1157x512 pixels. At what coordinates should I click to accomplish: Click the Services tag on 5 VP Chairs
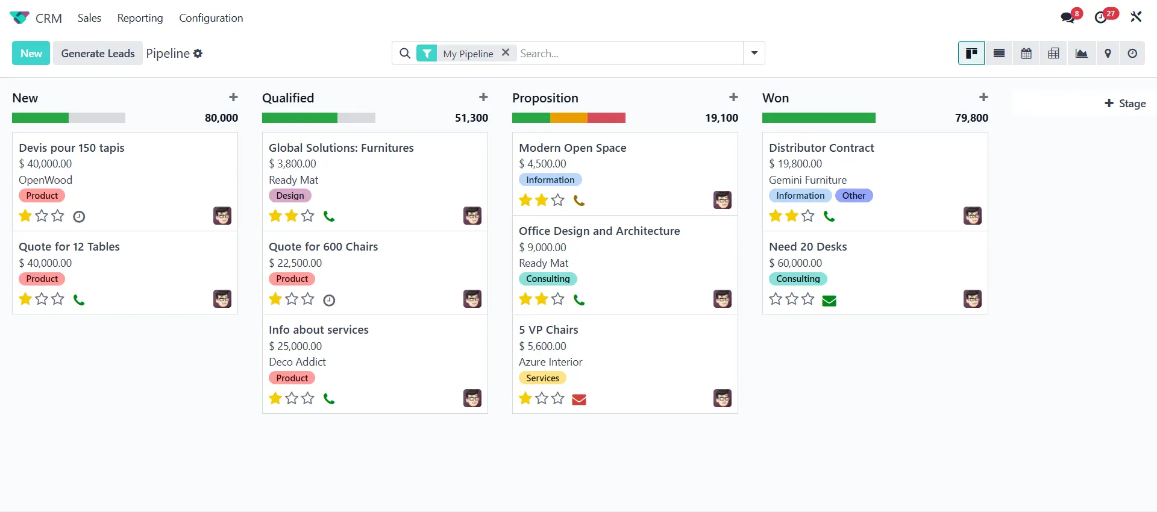(x=542, y=378)
